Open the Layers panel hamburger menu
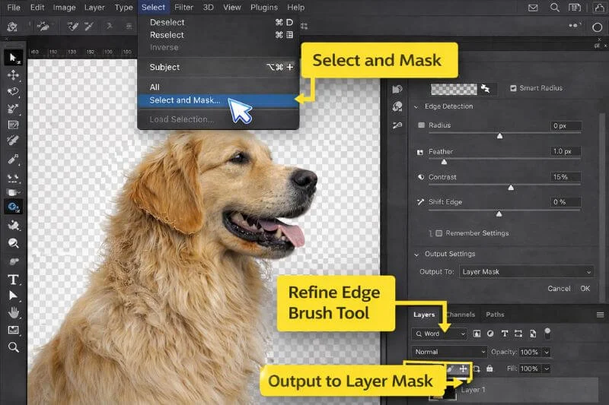The width and height of the screenshot is (609, 405). coord(600,315)
